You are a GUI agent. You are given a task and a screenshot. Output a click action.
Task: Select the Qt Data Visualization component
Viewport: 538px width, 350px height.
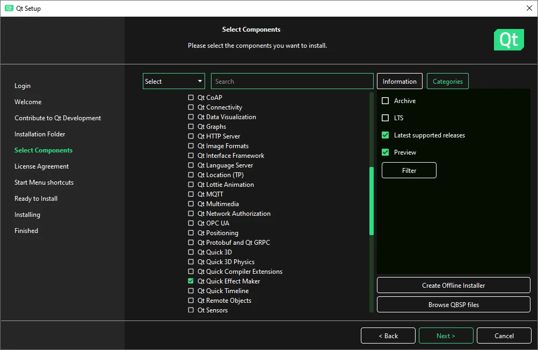[191, 116]
